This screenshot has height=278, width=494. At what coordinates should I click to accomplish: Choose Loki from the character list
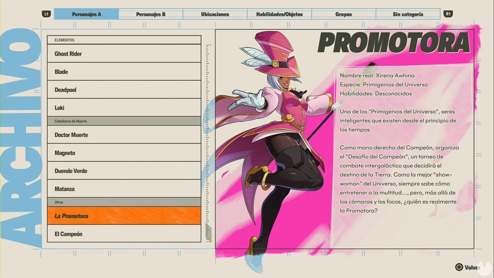point(124,108)
